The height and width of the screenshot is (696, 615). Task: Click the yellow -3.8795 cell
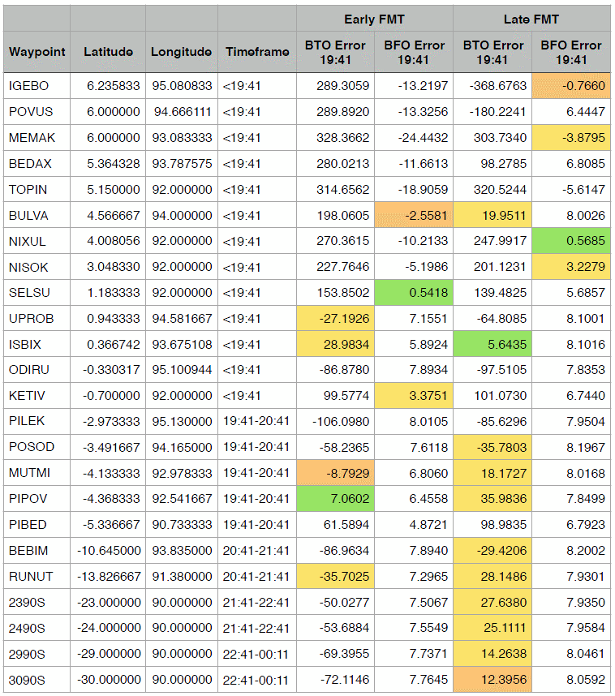(x=571, y=138)
